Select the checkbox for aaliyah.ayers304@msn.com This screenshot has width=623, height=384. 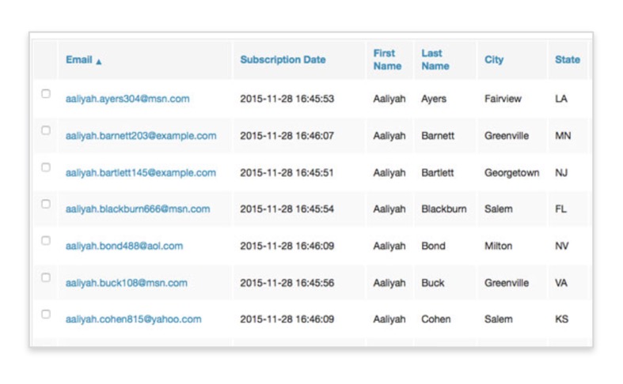click(46, 93)
